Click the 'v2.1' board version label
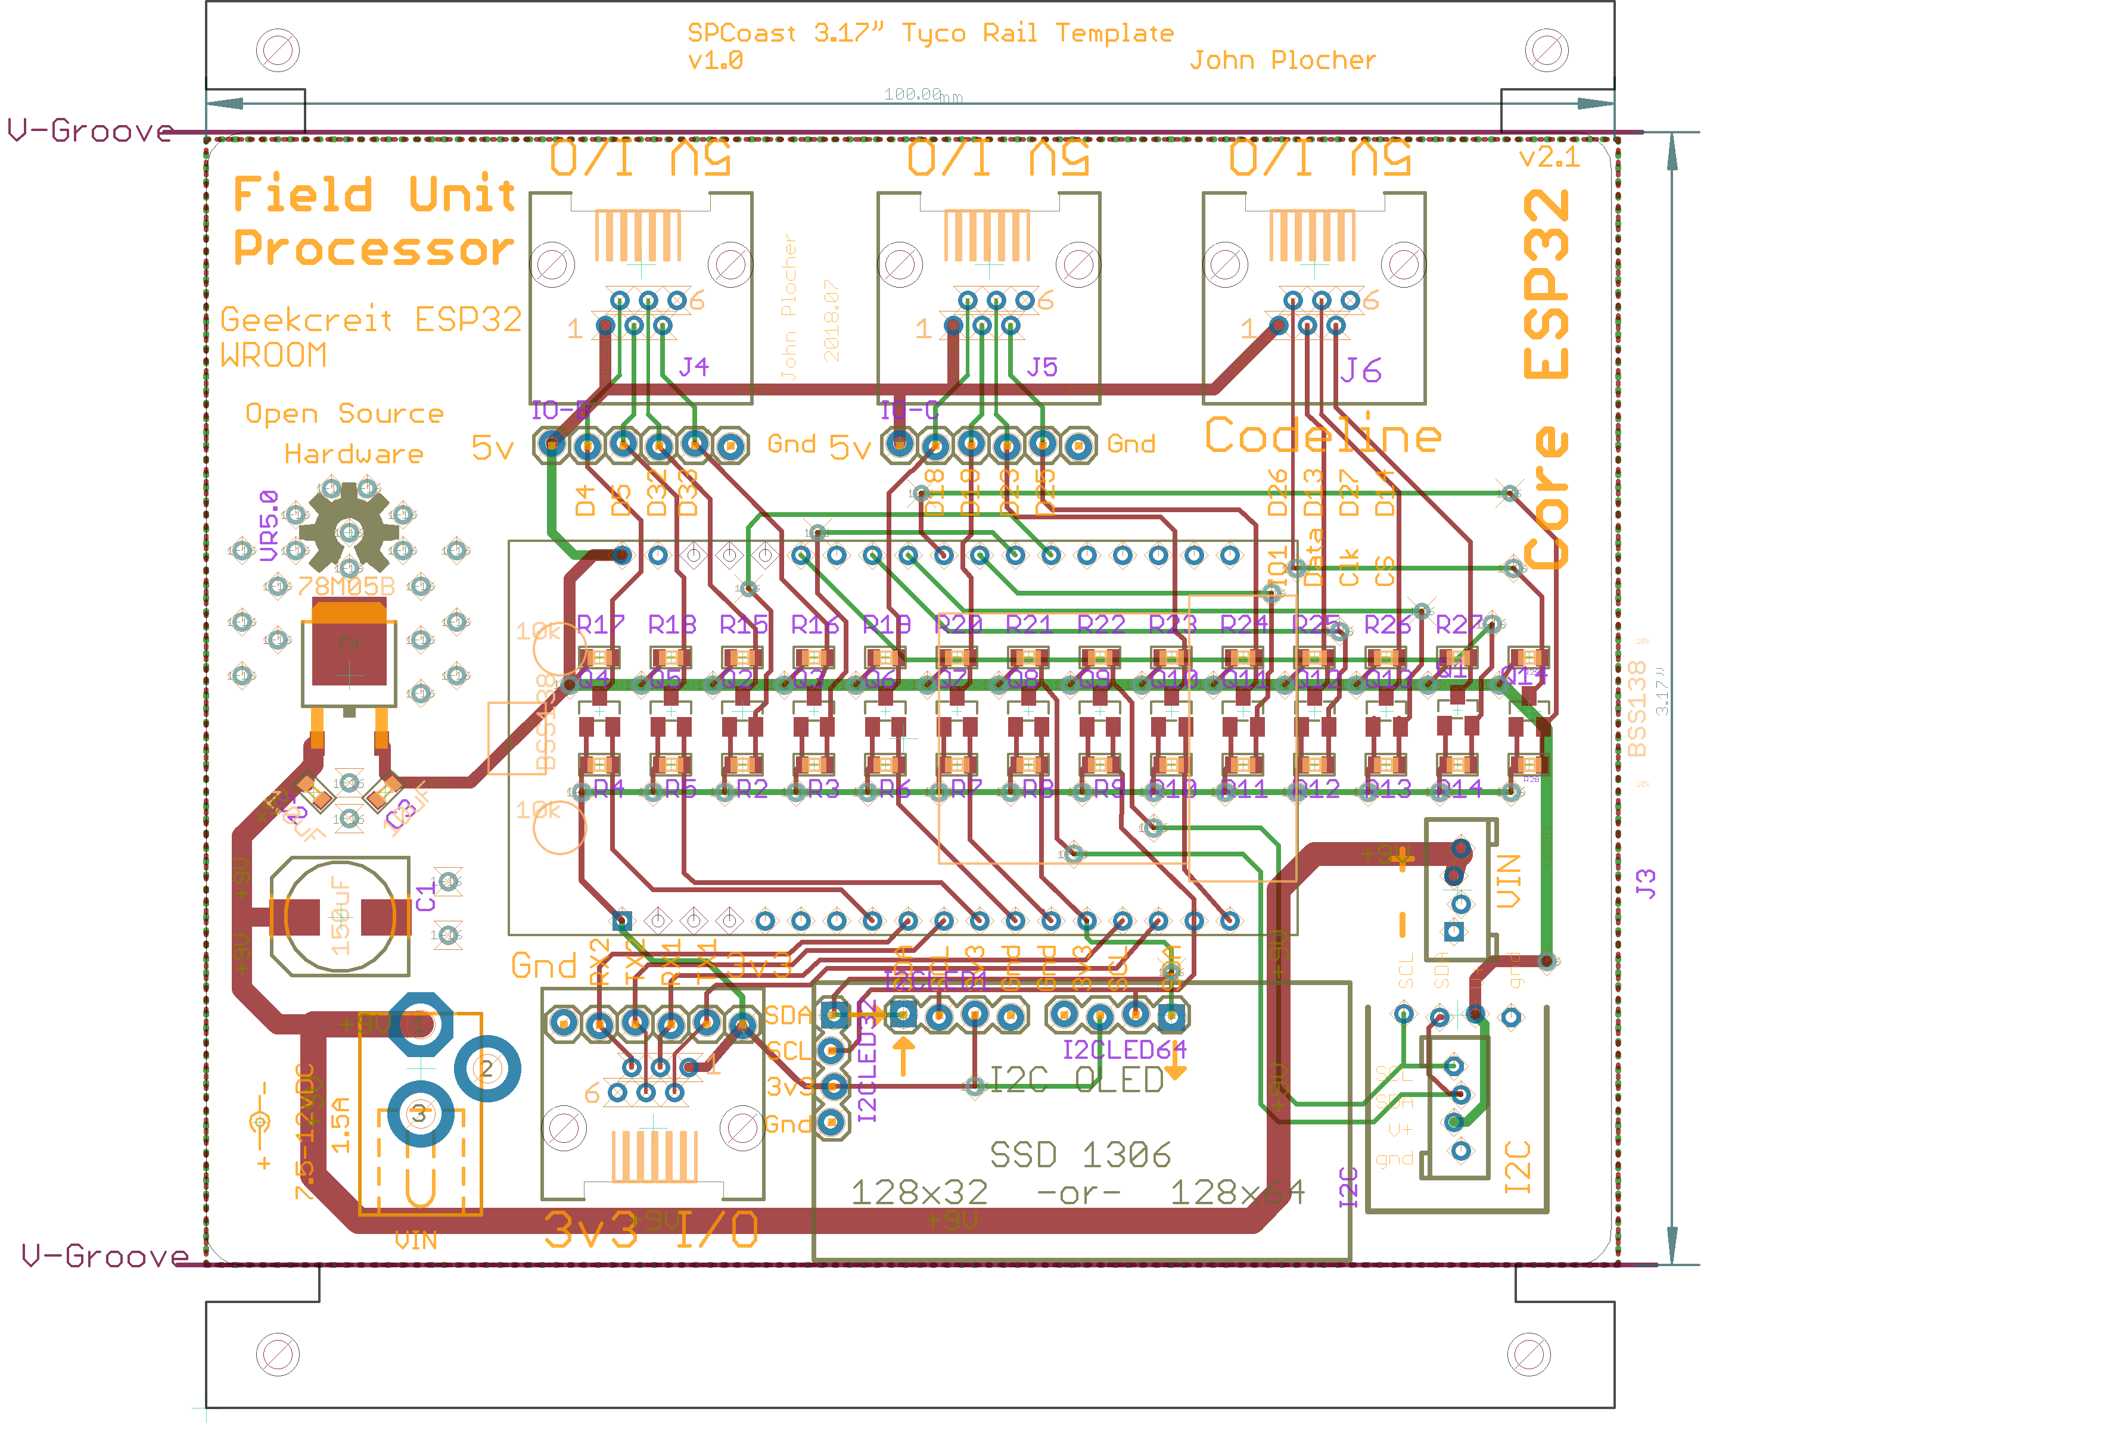 1549,158
